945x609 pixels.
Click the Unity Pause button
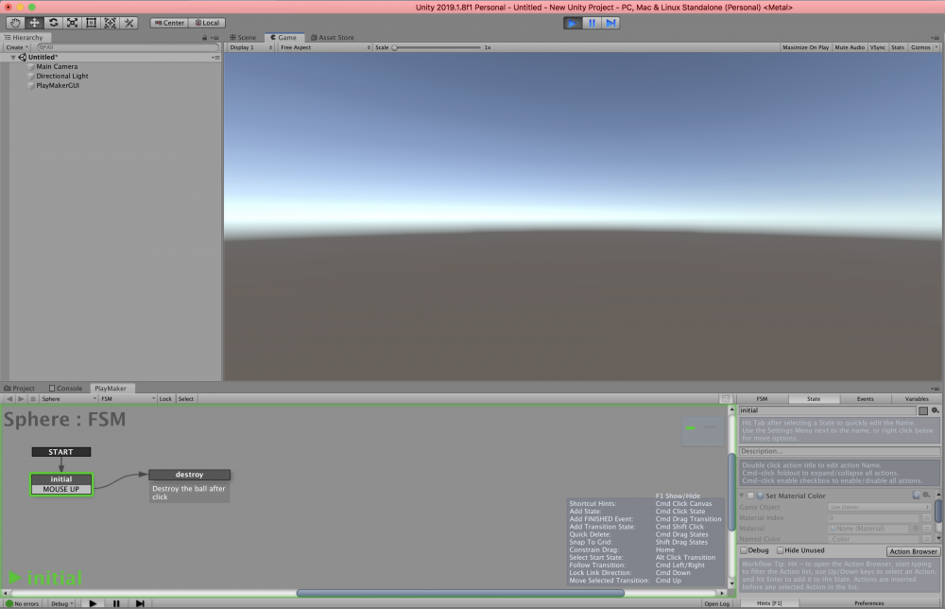(592, 23)
